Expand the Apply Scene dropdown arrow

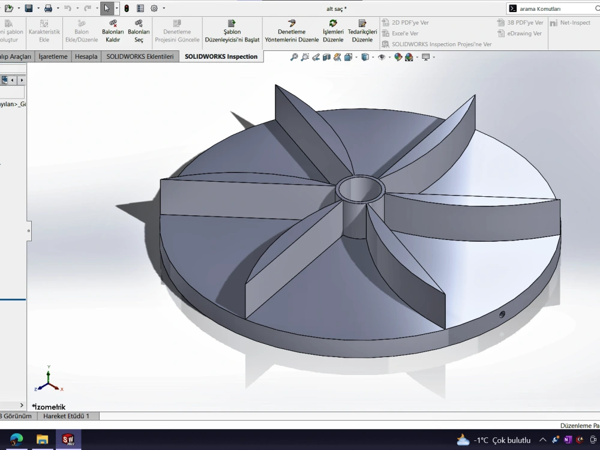417,58
